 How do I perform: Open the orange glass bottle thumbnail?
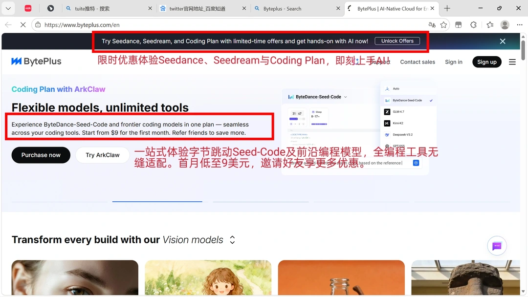coord(341,278)
